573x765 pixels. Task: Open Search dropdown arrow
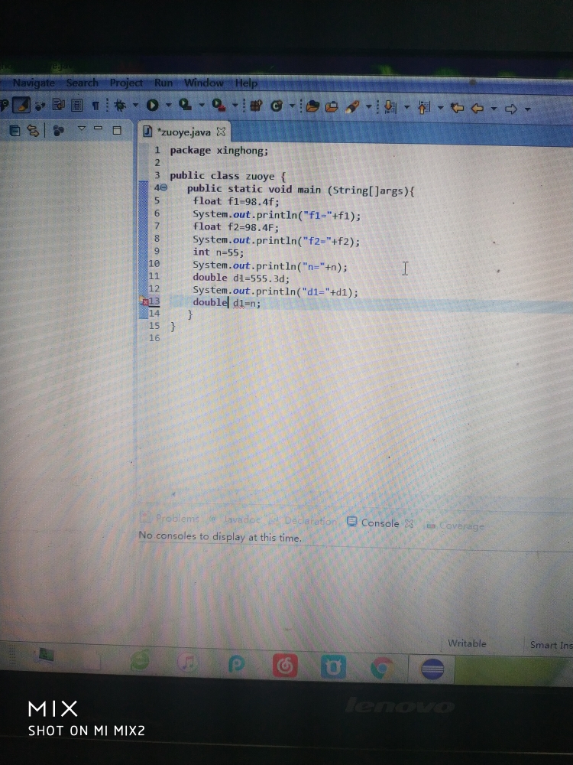[x=369, y=107]
